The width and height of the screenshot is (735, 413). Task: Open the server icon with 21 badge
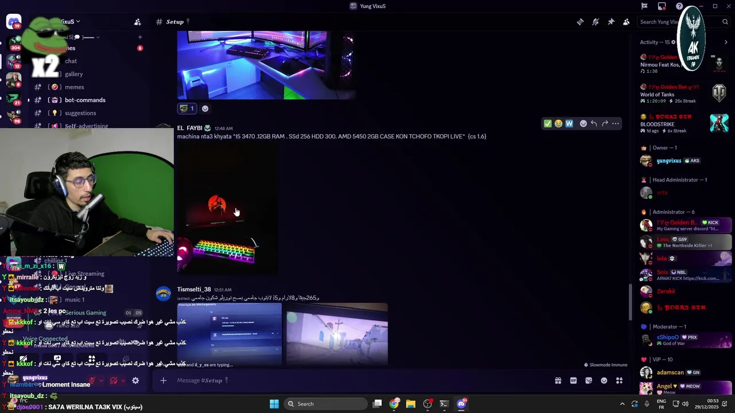13,99
